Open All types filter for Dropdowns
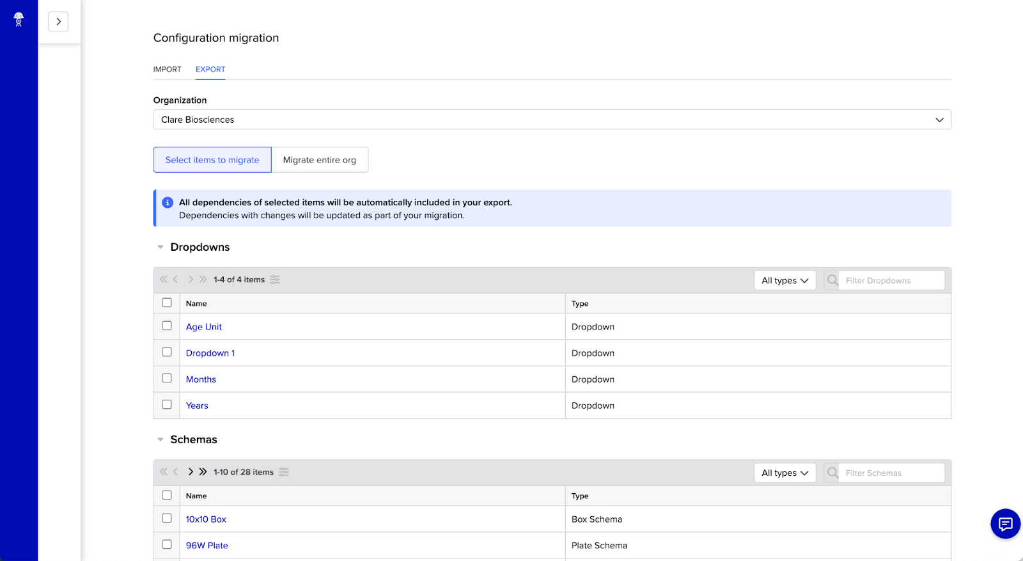This screenshot has height=561, width=1023. 785,280
